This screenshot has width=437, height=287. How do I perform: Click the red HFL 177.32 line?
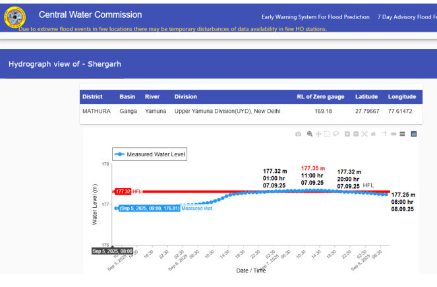(264, 191)
